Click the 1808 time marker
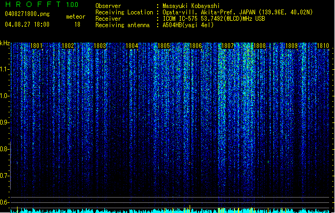 click(259, 46)
